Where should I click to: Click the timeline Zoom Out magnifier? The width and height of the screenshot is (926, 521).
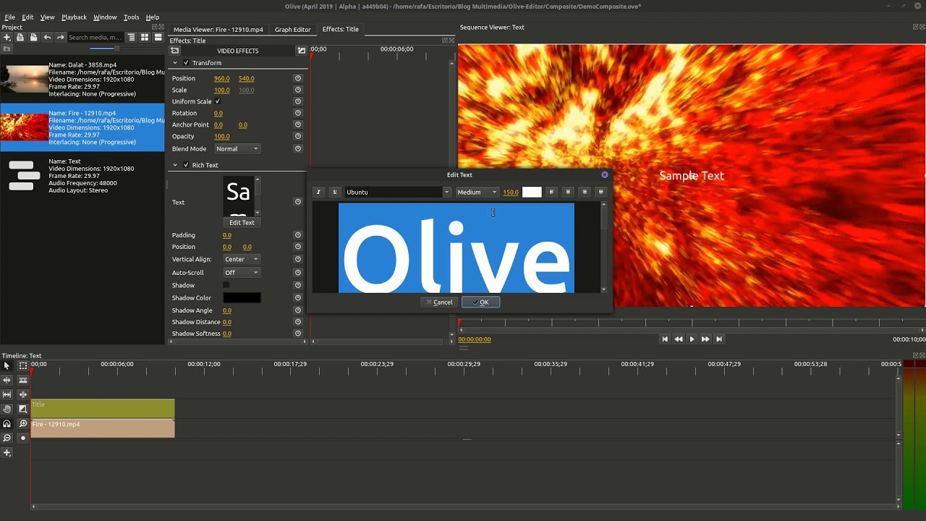coord(7,438)
